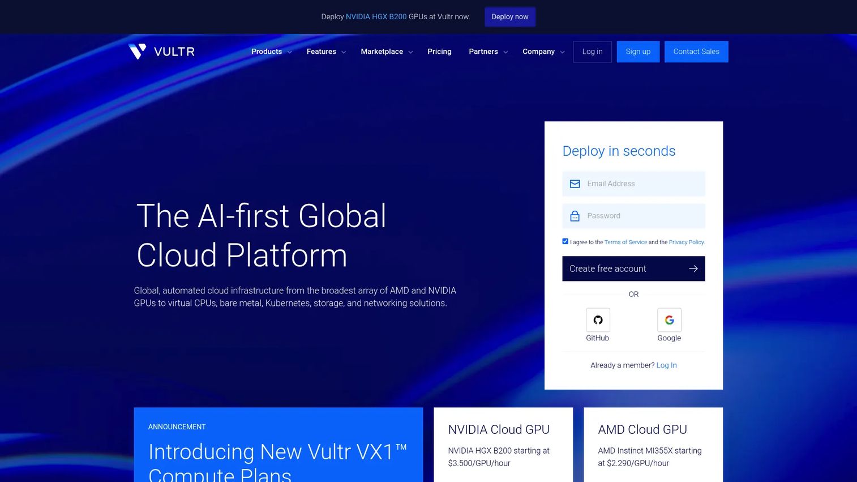The image size is (857, 482).
Task: Expand the Products dropdown menu
Action: [x=272, y=52]
